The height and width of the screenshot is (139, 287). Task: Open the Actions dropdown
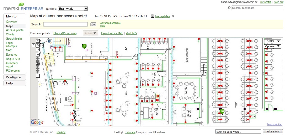(91, 33)
